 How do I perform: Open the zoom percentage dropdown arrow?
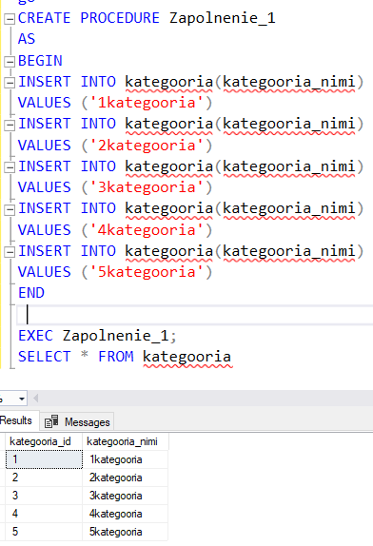point(22,399)
